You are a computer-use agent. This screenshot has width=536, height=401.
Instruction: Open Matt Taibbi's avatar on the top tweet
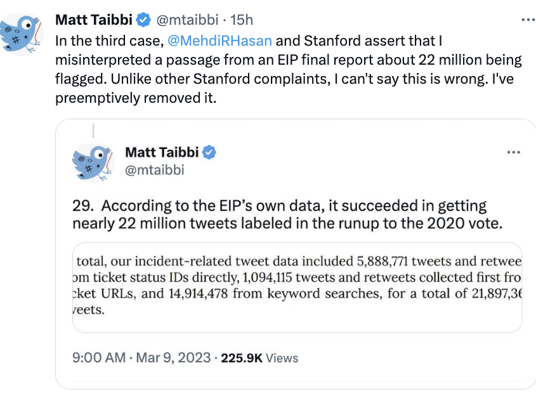(21, 34)
